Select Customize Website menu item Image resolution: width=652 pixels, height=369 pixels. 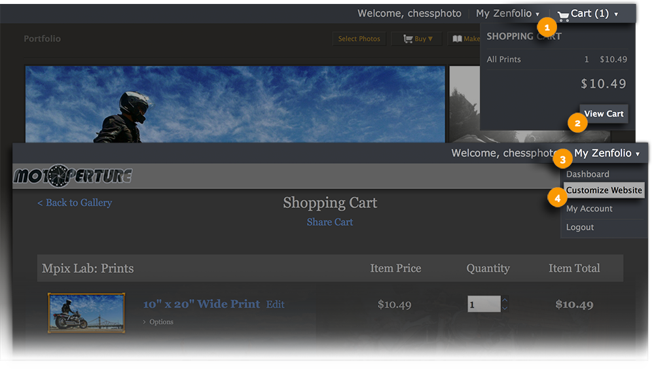[604, 190]
